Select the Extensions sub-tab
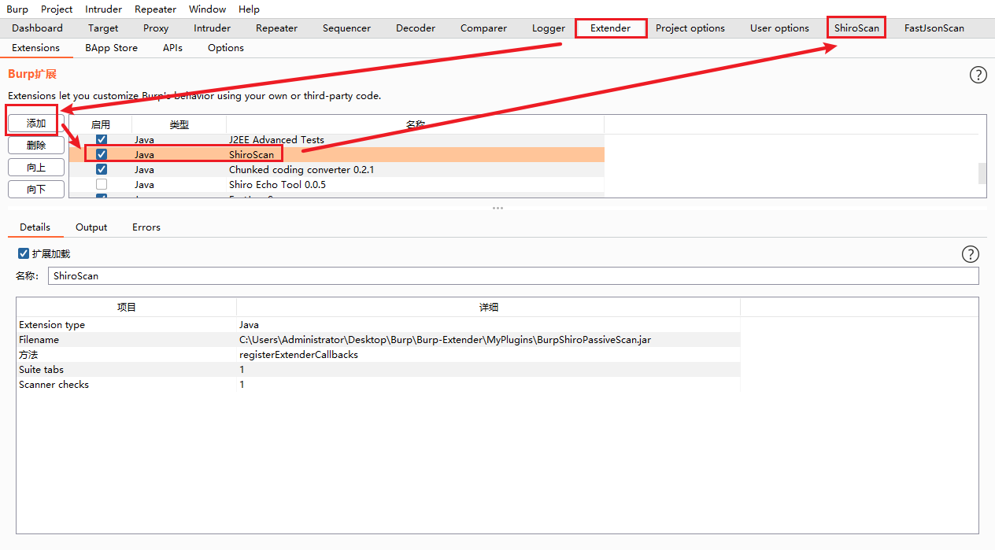This screenshot has height=550, width=995. pyautogui.click(x=35, y=48)
